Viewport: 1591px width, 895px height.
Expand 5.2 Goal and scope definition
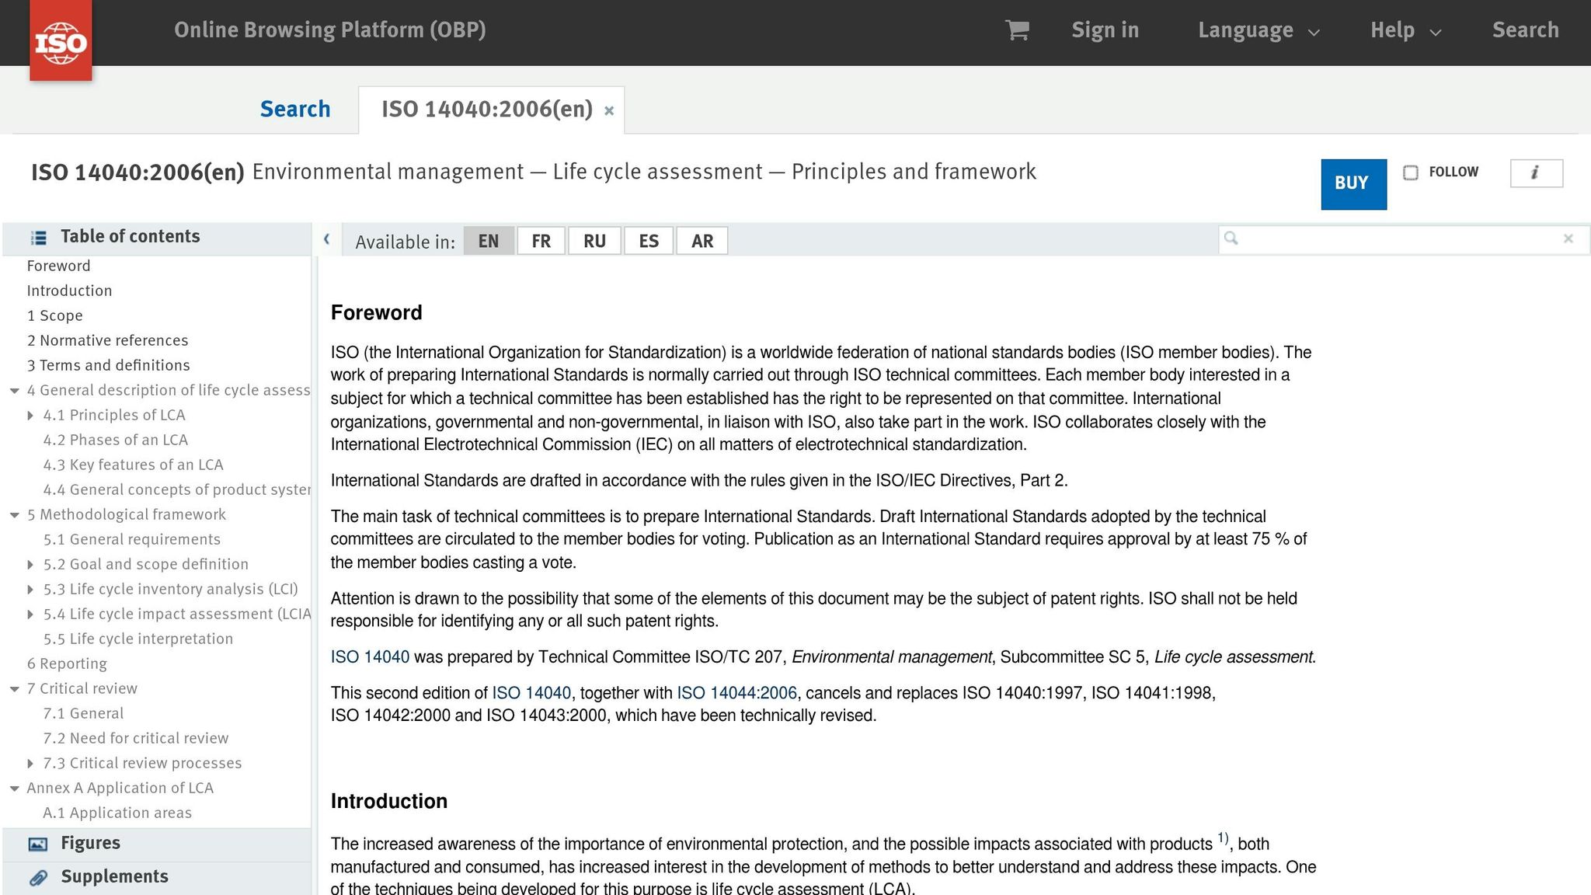tap(30, 565)
